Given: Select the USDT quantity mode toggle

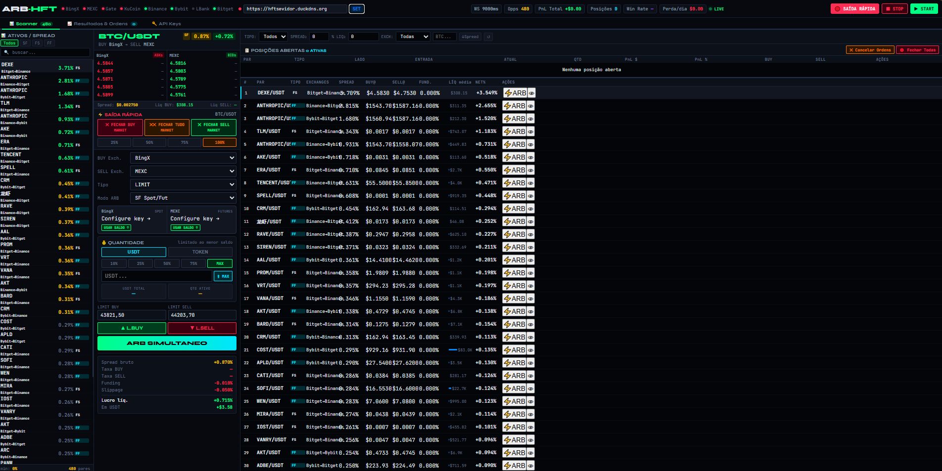Looking at the screenshot, I should pyautogui.click(x=134, y=252).
